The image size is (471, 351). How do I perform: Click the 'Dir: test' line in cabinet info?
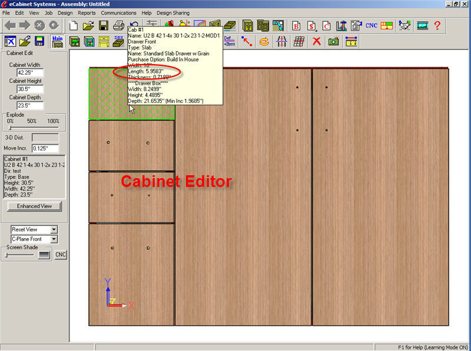[x=12, y=171]
